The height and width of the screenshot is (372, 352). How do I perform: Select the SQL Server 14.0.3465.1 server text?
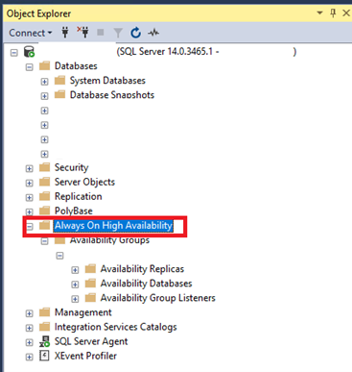coord(168,52)
